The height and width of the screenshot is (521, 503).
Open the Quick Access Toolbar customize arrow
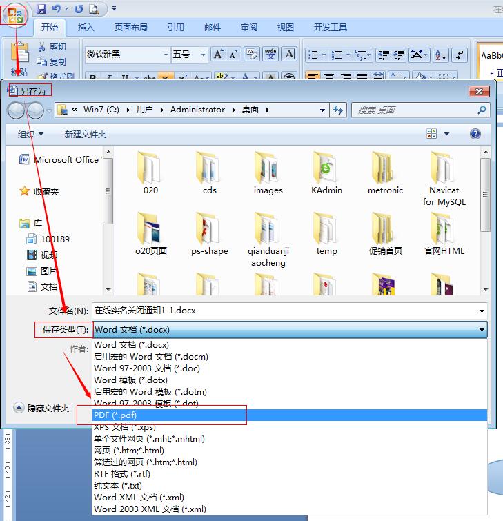click(x=114, y=9)
